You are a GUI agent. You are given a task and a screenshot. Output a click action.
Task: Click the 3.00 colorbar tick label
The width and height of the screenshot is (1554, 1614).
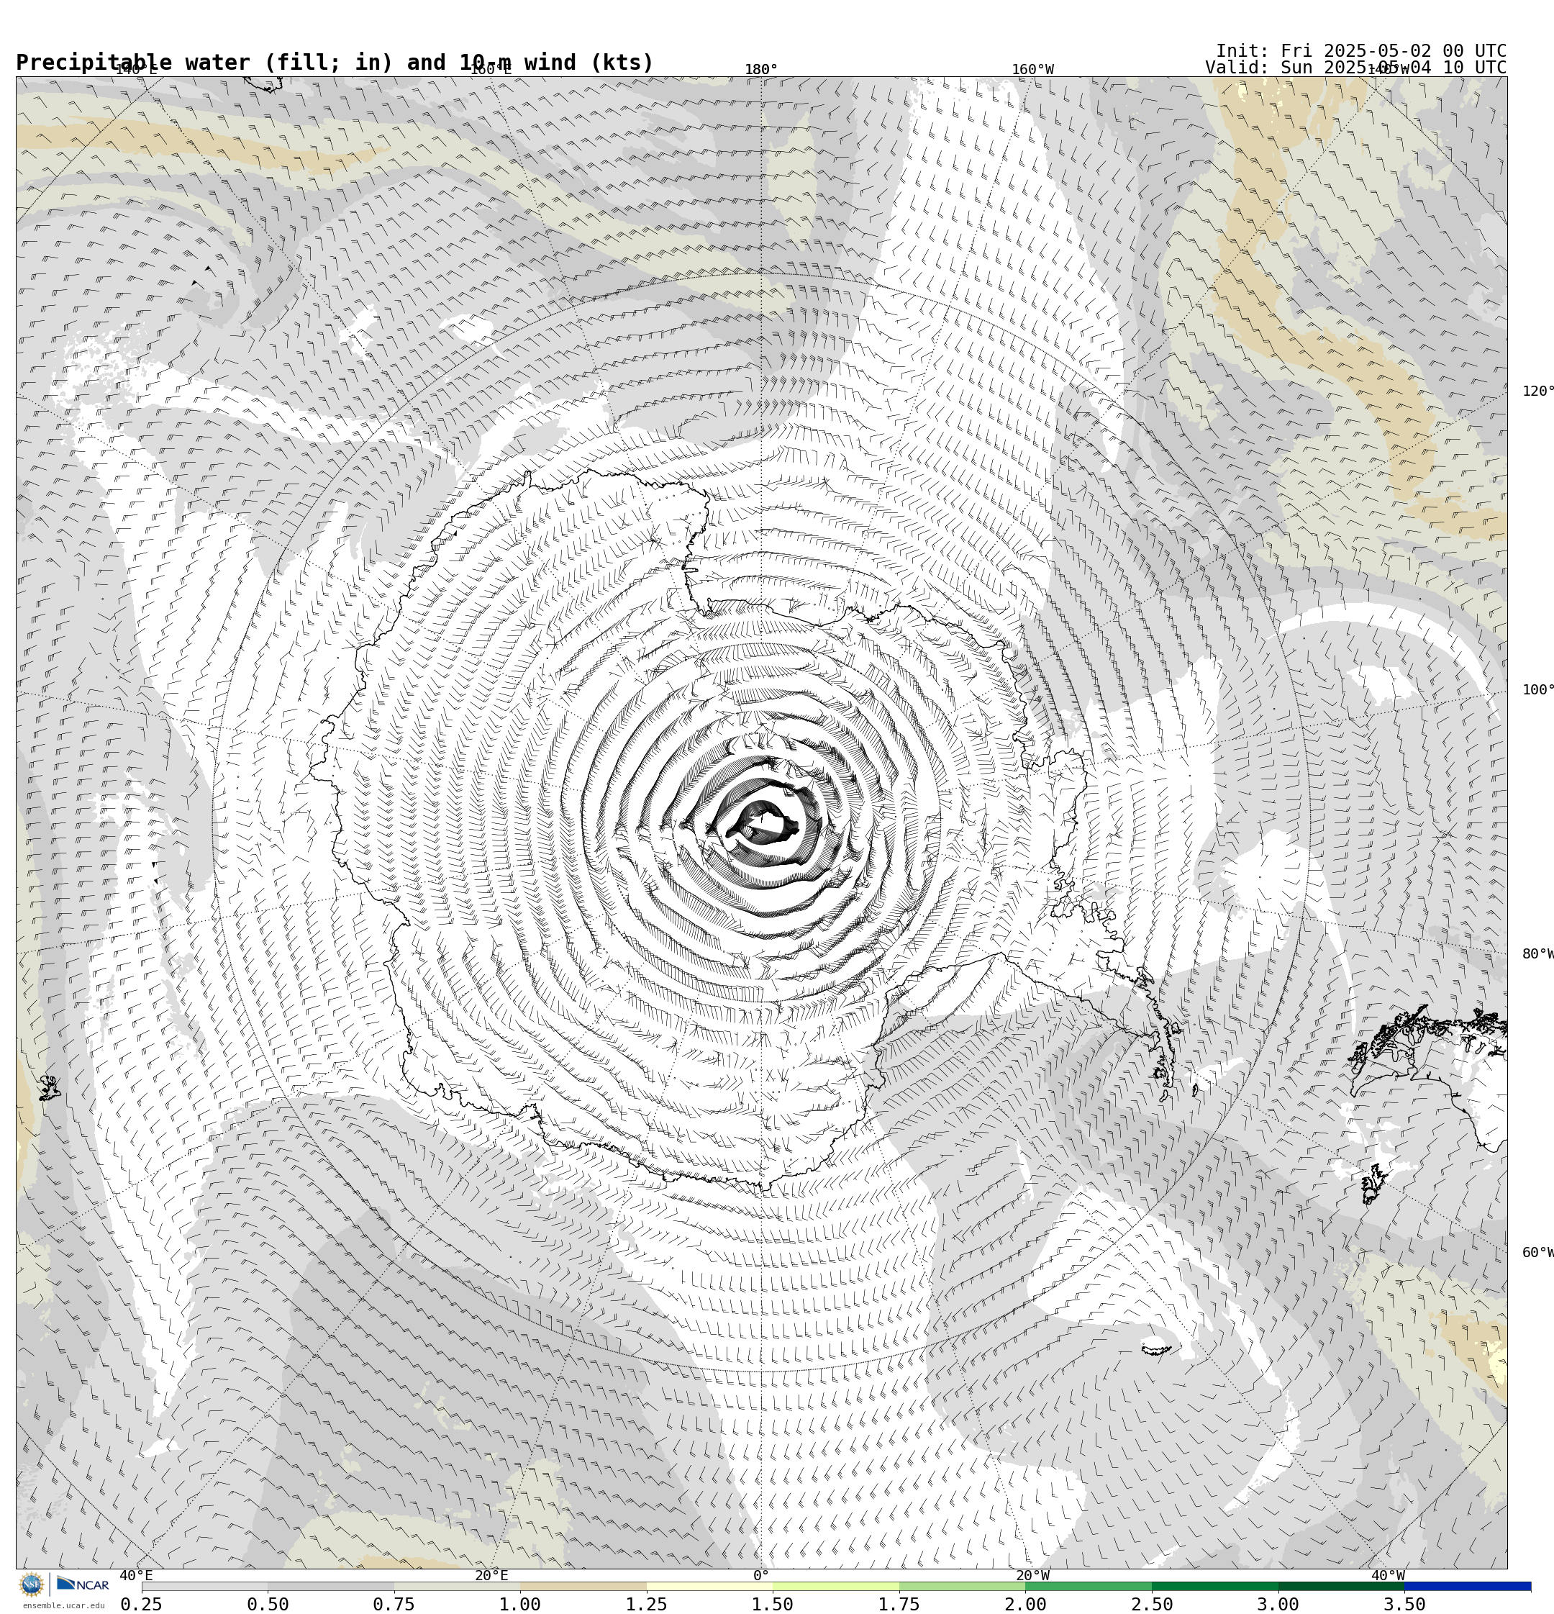point(1278,1604)
